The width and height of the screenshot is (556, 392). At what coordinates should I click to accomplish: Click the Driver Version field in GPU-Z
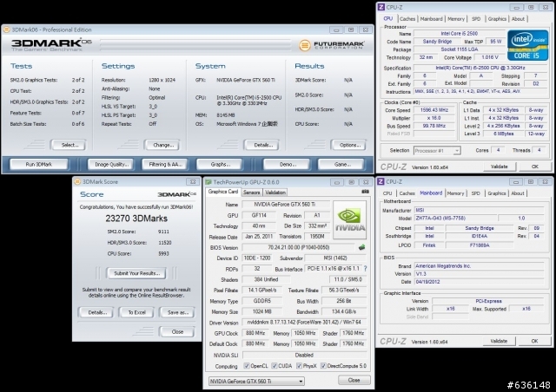[305, 323]
